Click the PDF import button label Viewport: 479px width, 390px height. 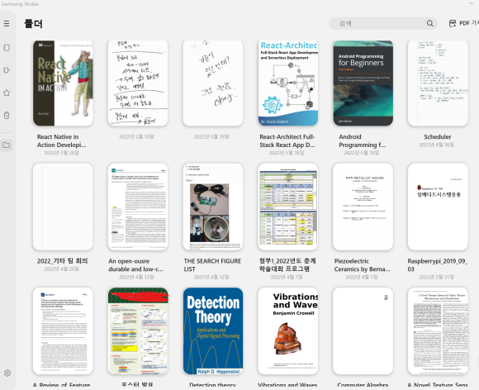[x=469, y=23]
